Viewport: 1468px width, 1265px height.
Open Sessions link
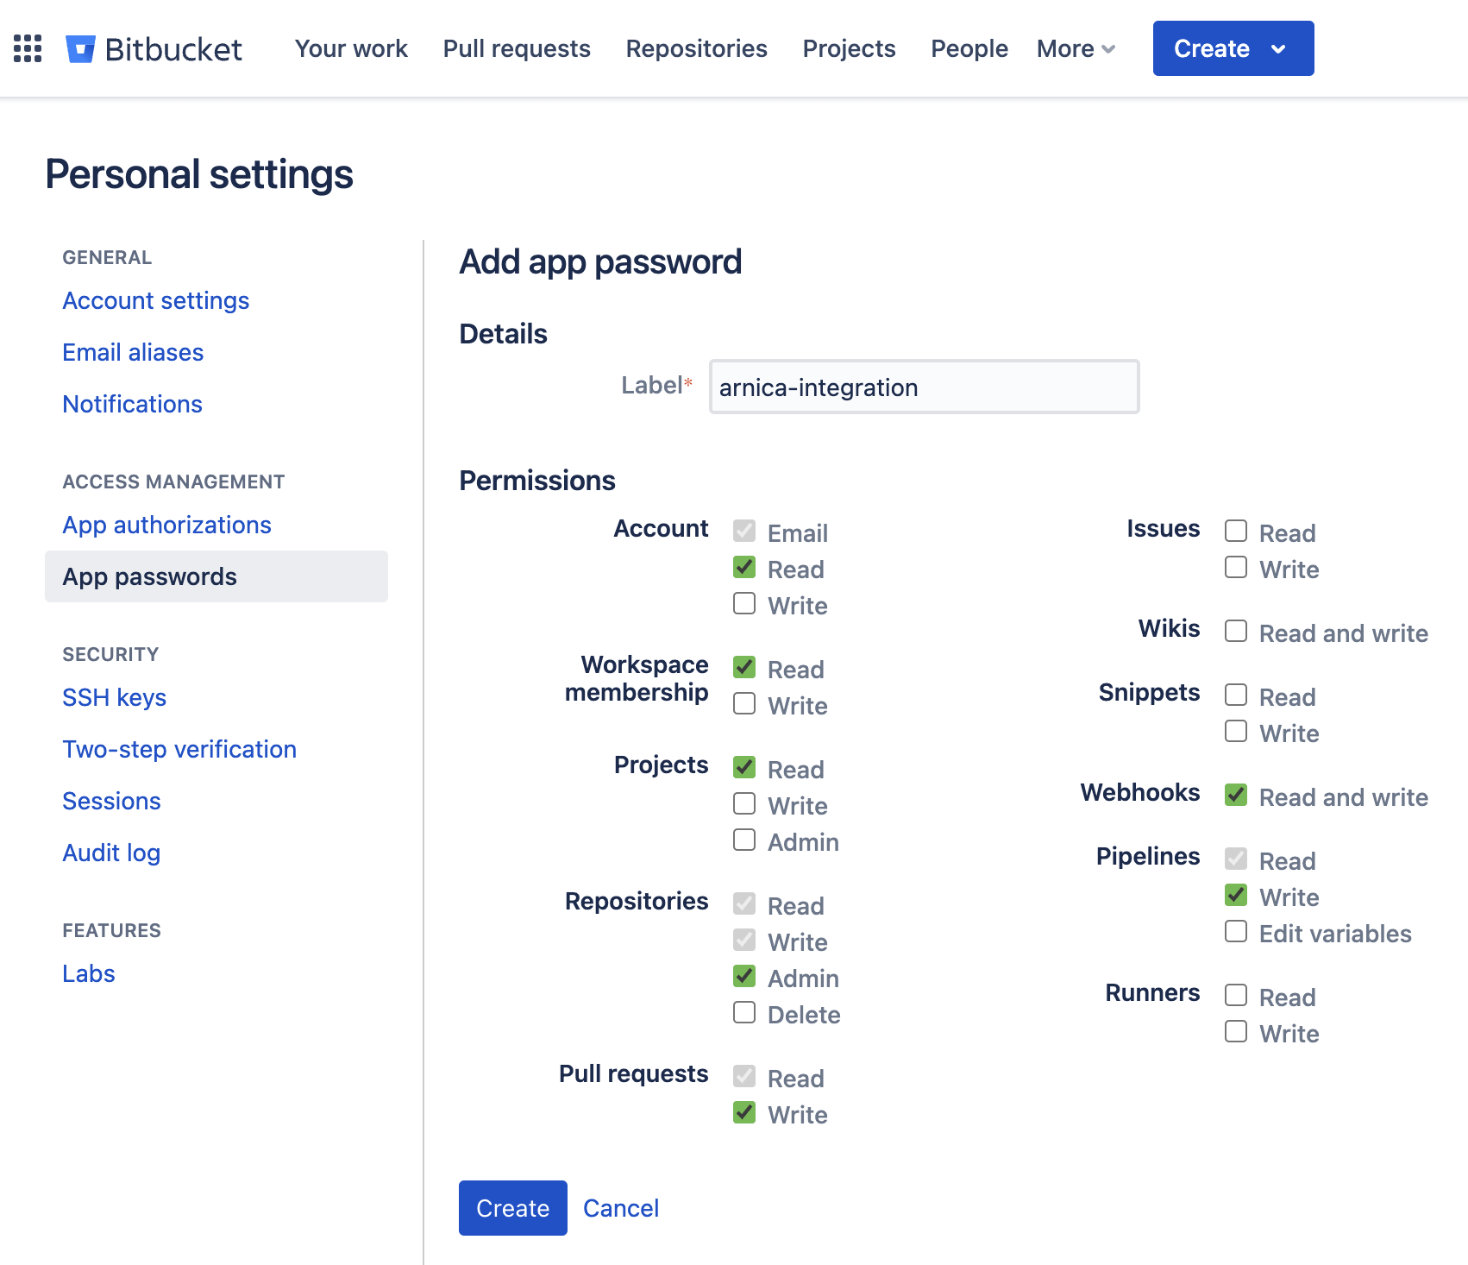click(x=112, y=801)
